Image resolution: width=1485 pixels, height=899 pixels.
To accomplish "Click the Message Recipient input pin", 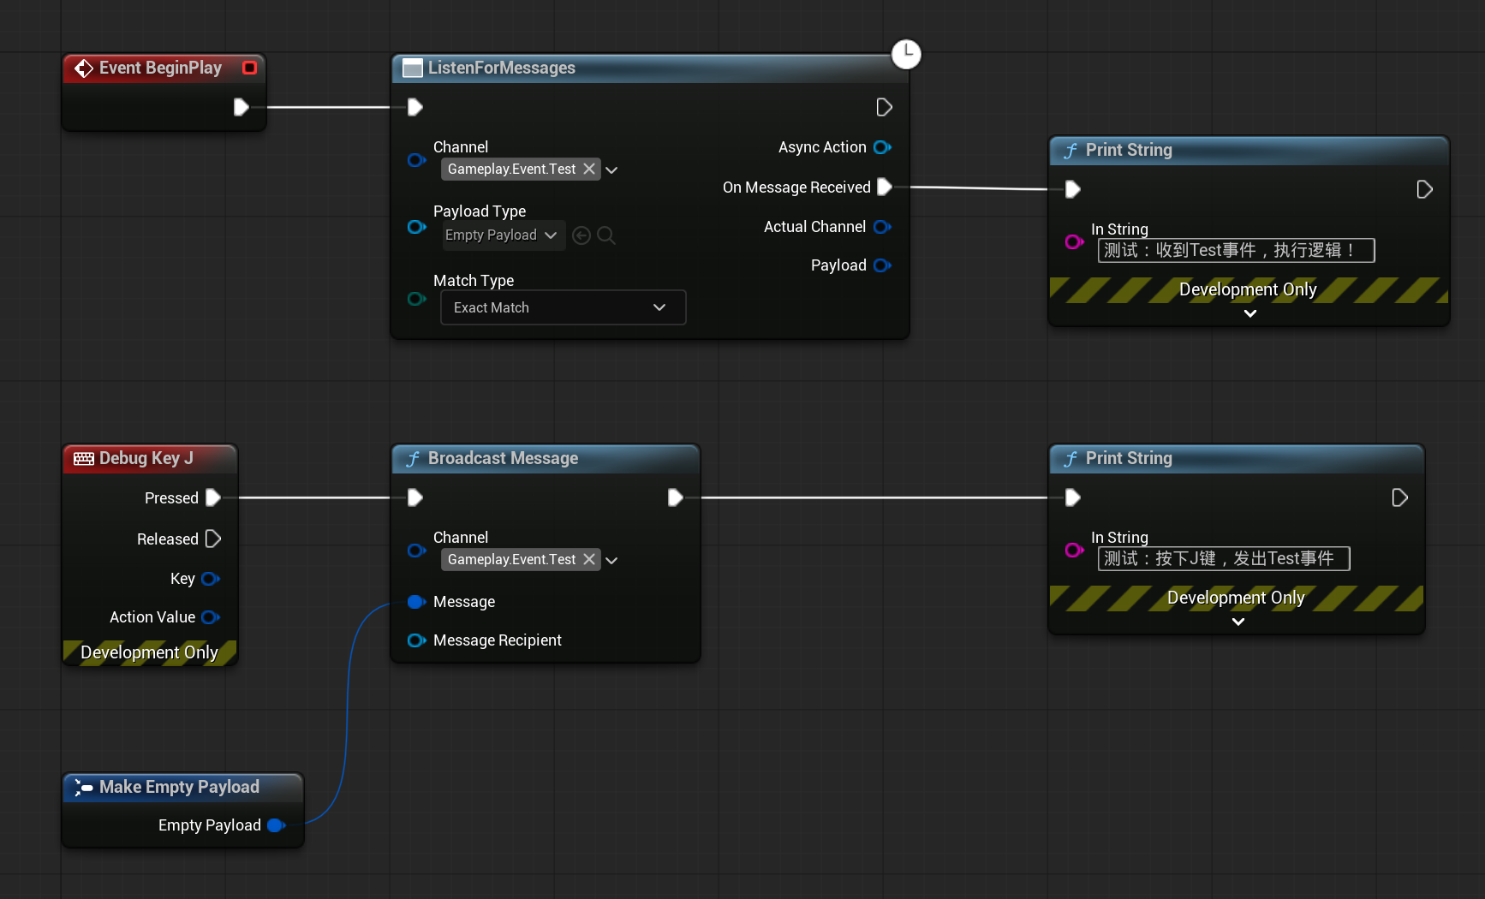I will click(x=416, y=640).
